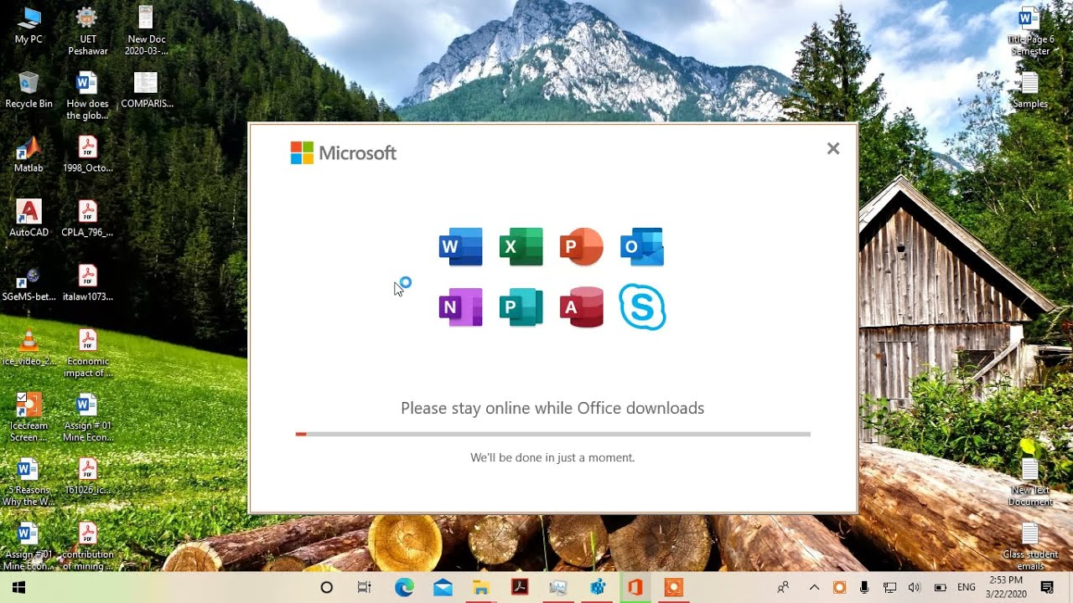The height and width of the screenshot is (603, 1073).
Task: Open Task View on the taskbar
Action: click(x=365, y=587)
